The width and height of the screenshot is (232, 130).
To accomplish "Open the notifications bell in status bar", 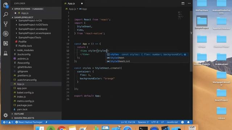I will [x=188, y=122].
